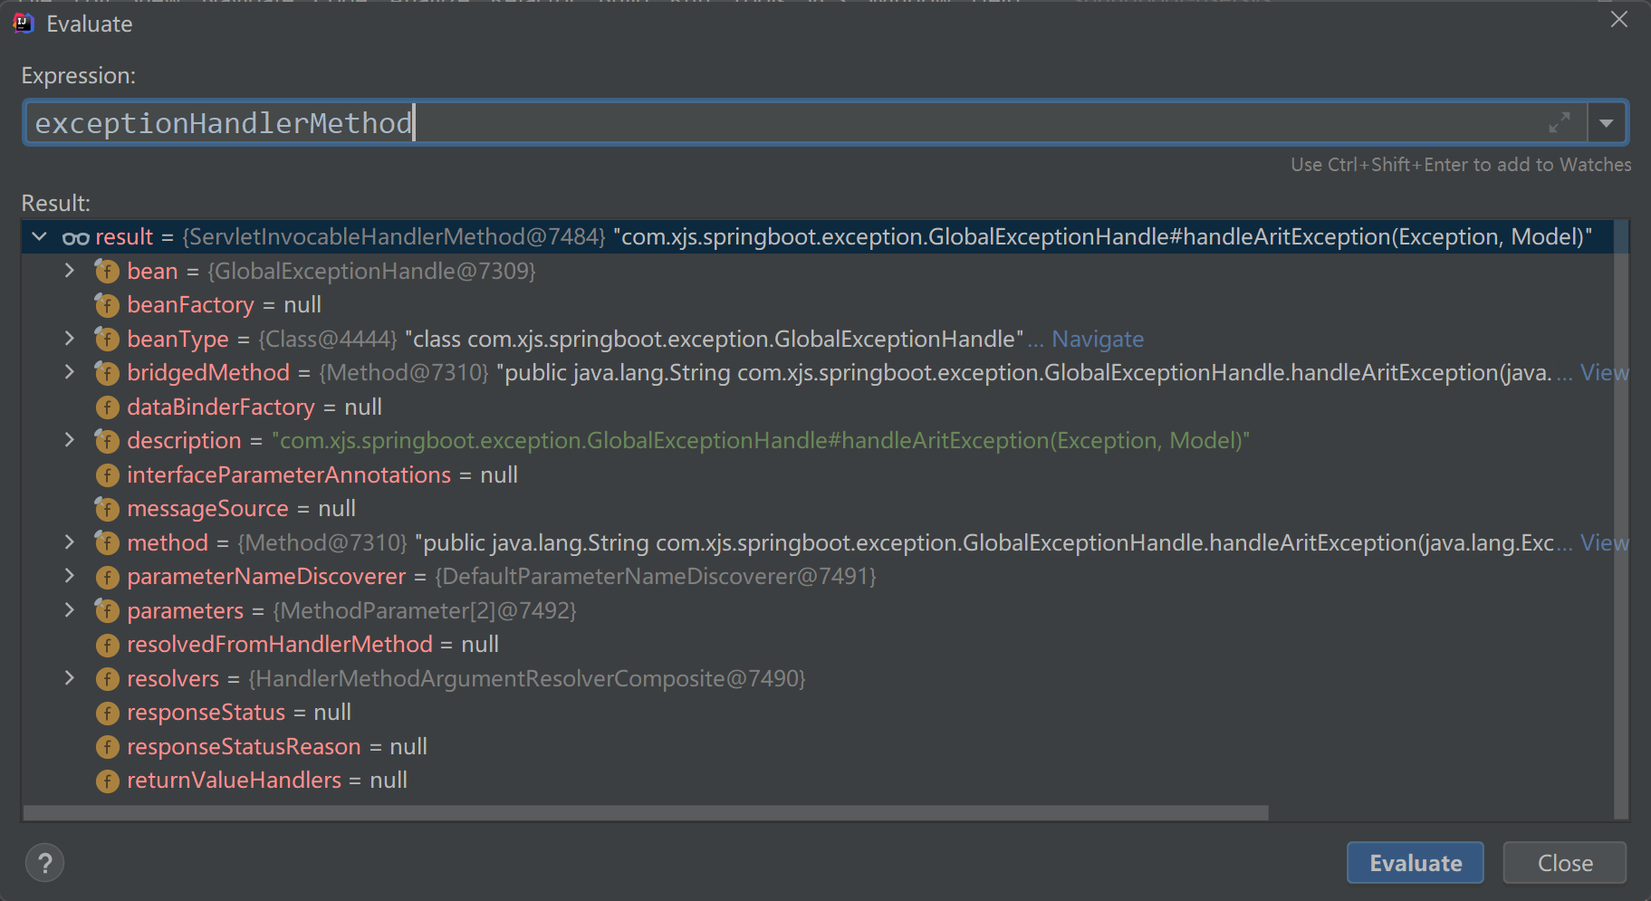Screen dimensions: 1651x901
Task: Expand the resolvers field node
Action: click(70, 678)
